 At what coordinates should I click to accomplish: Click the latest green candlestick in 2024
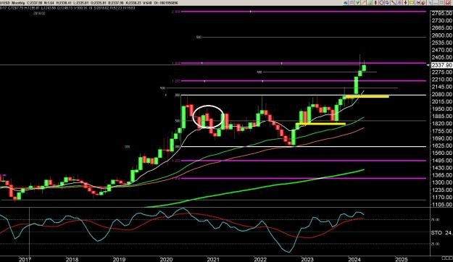(x=364, y=68)
